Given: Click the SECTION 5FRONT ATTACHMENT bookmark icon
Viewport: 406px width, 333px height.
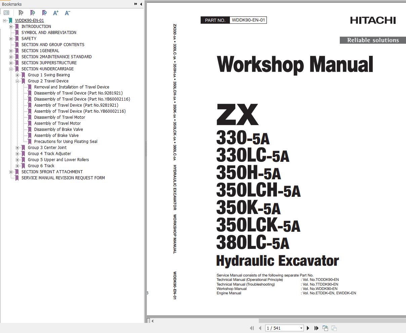Looking at the screenshot, I should (17, 172).
